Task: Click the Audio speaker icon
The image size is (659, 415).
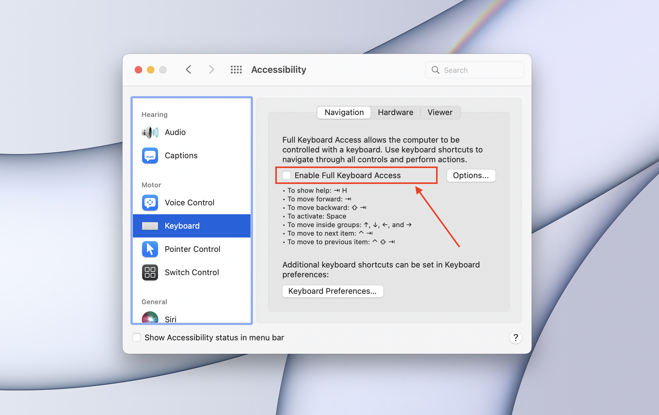Action: [150, 132]
